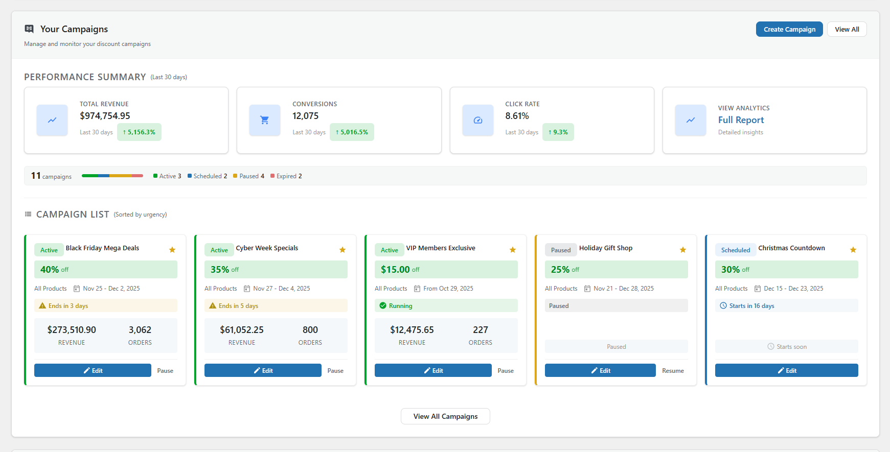Click Scheduled badge on Christmas Countdown

click(x=736, y=250)
